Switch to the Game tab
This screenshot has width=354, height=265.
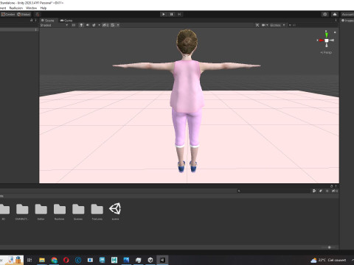point(66,21)
